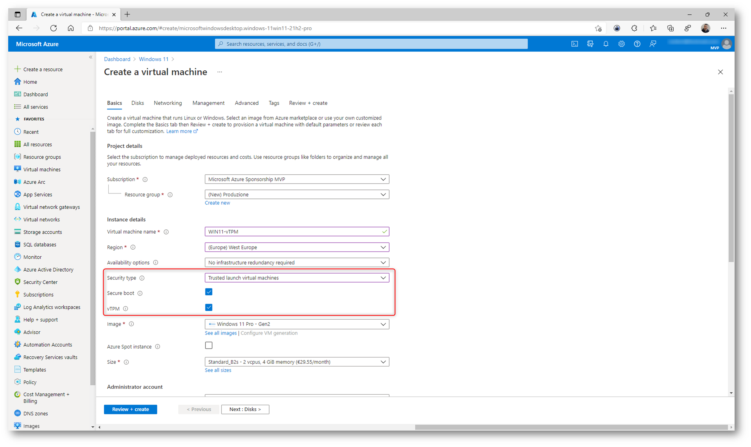Collapse the left navigation menu
The image size is (751, 447).
(91, 57)
